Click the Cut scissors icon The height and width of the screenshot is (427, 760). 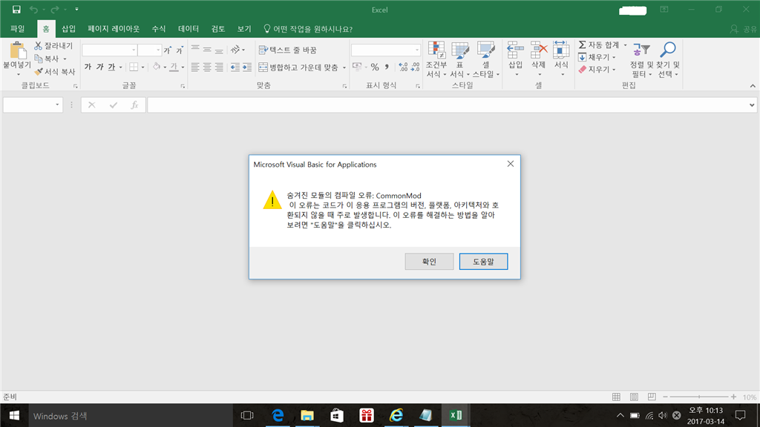(39, 45)
